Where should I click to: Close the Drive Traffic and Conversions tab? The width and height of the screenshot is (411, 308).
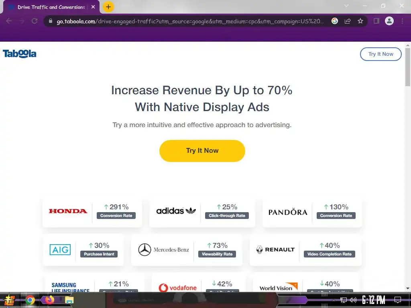coord(93,7)
